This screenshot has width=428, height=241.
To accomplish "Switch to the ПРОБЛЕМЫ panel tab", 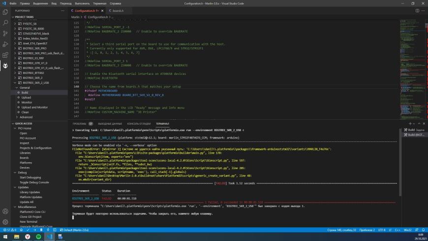I will pos(79,124).
